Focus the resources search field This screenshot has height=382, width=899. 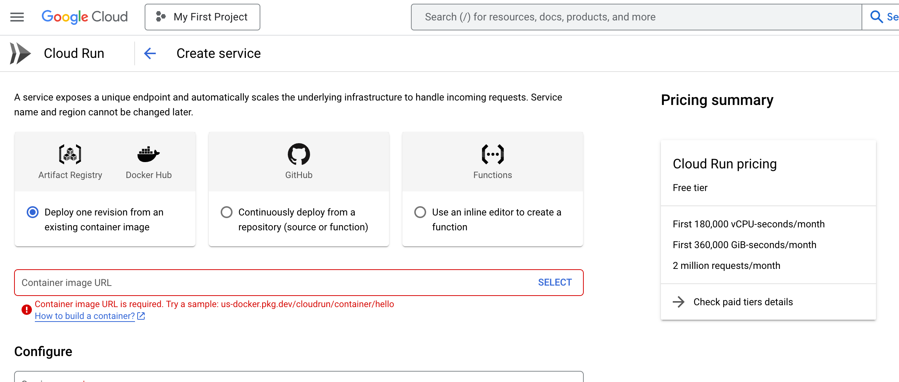[x=636, y=17]
